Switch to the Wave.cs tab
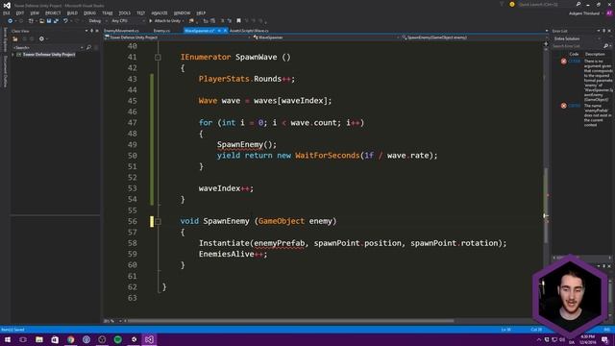Viewport: 615px width, 346px height. pos(249,31)
